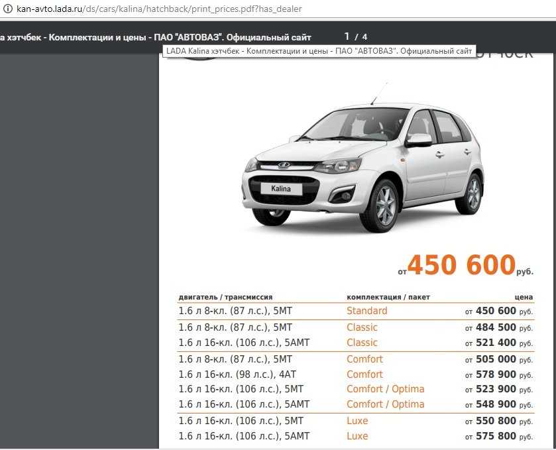The height and width of the screenshot is (450, 556).
Task: Select the Comfort trim priced 505 000
Action: click(365, 359)
